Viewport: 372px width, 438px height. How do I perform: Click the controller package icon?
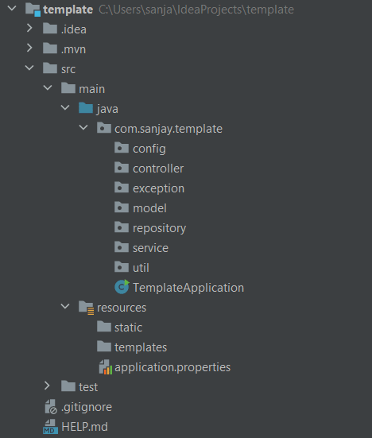click(122, 168)
